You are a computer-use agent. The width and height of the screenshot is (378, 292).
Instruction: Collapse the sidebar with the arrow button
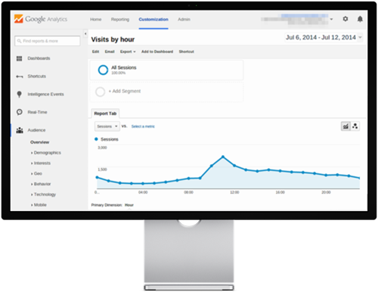pyautogui.click(x=85, y=33)
